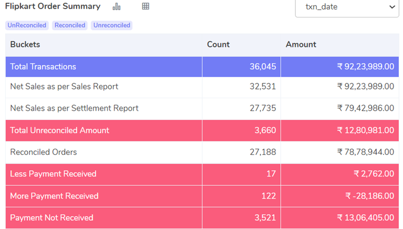
Task: Click the Count column header
Action: (218, 45)
